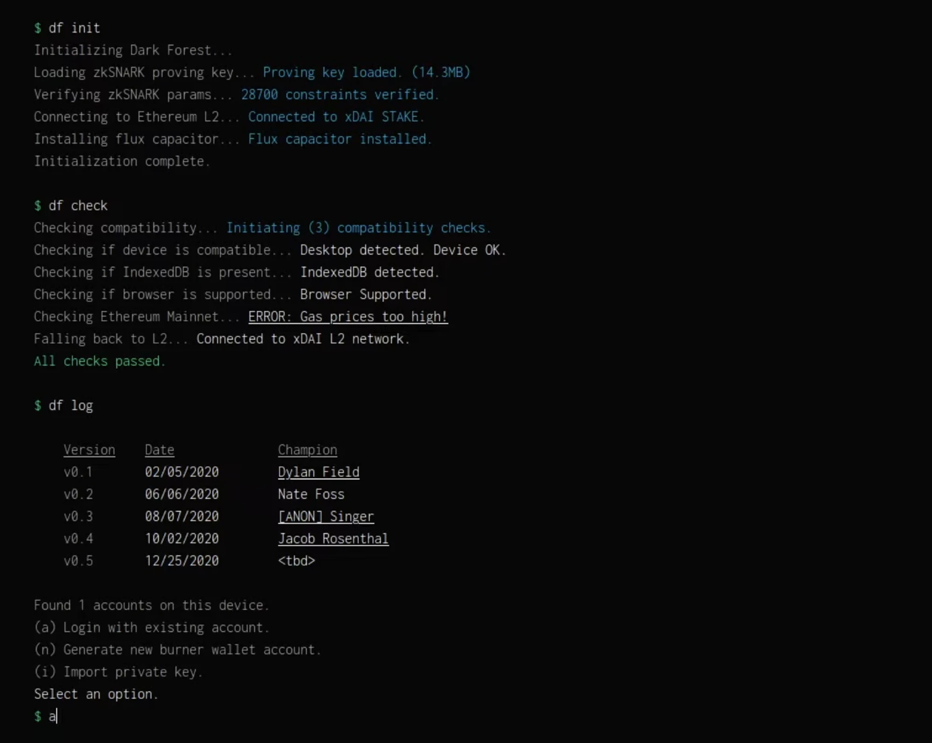Image resolution: width=932 pixels, height=743 pixels.
Task: Click 'Connected to xDAI STAKE' status text
Action: tap(336, 117)
